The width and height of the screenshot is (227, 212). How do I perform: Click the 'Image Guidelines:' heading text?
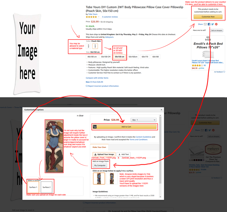point(100,192)
